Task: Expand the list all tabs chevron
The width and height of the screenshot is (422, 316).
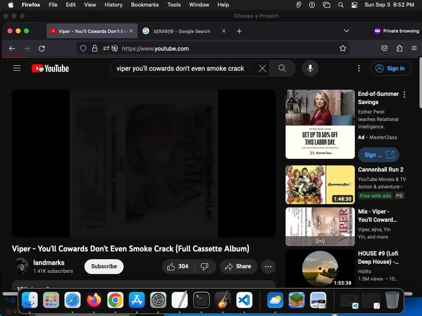Action: (x=347, y=31)
